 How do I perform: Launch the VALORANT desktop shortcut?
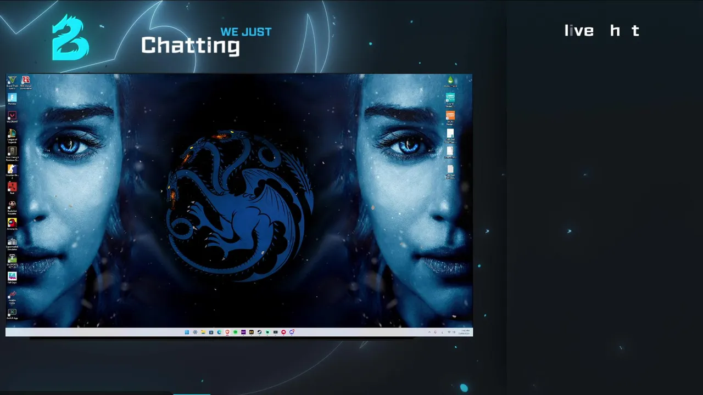pyautogui.click(x=12, y=117)
